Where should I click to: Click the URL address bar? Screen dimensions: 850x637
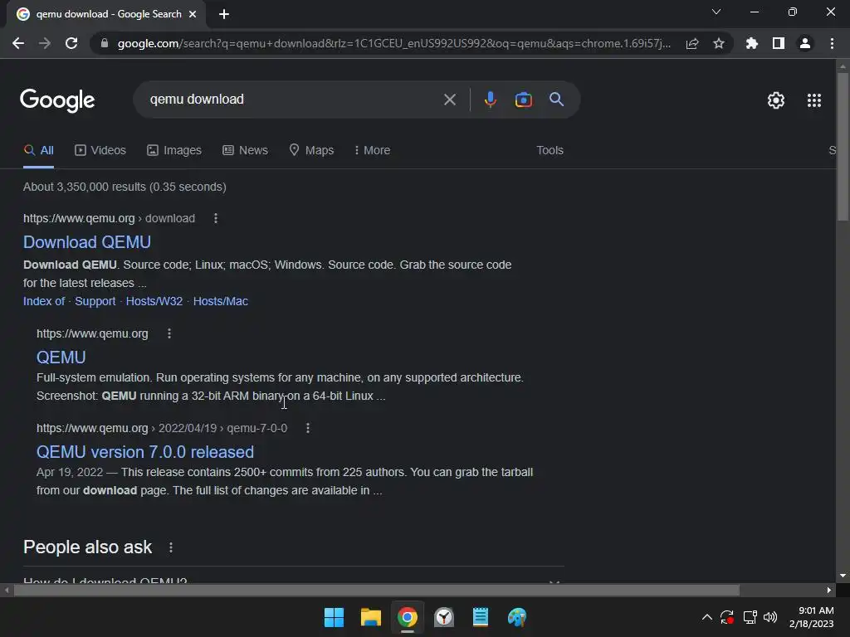pos(393,43)
